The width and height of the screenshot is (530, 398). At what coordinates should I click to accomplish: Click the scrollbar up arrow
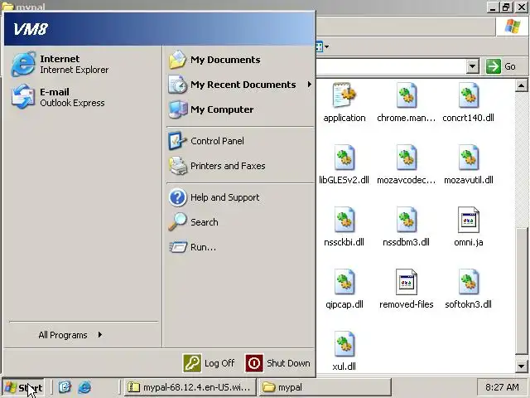(521, 86)
